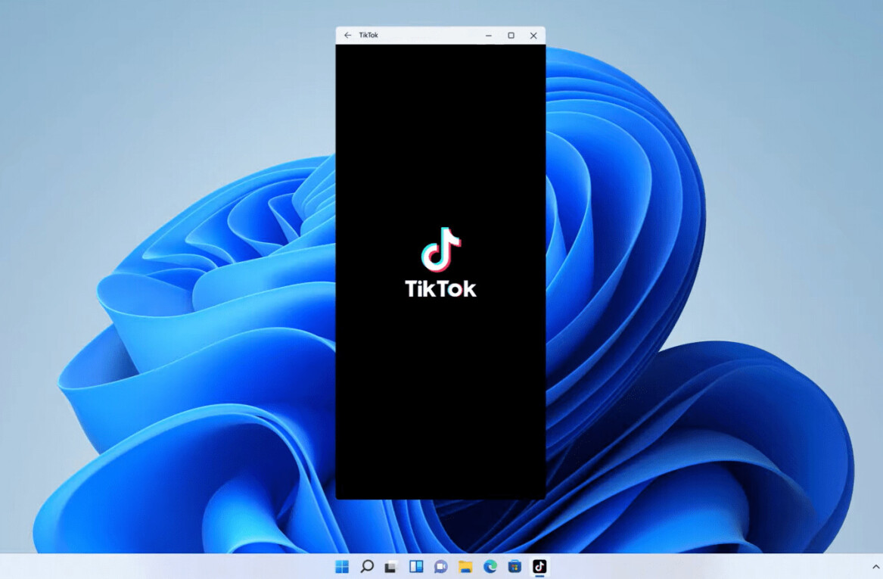Click the TikTok icon in the taskbar
This screenshot has height=579, width=883.
539,566
